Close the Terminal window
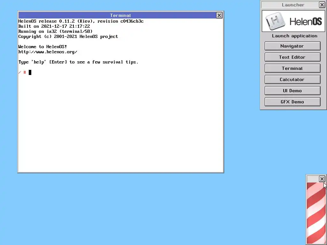 tap(219, 15)
